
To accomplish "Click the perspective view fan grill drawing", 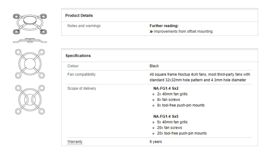I will pos(30,23).
